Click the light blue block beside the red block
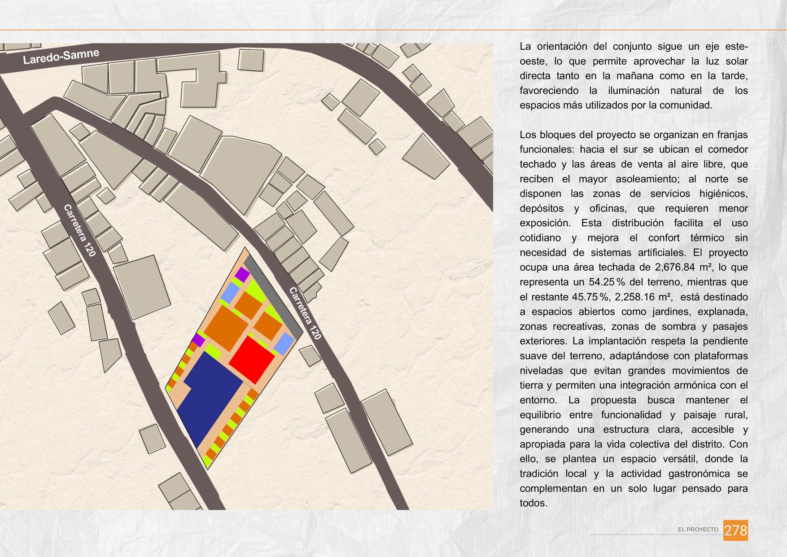787x557 pixels. [284, 344]
